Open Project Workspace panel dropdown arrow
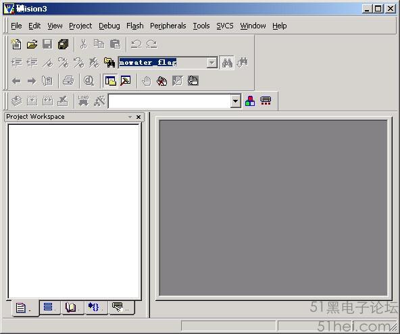400x334 pixels. (x=130, y=117)
